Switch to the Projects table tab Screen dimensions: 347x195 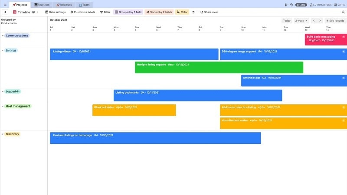coord(20,5)
